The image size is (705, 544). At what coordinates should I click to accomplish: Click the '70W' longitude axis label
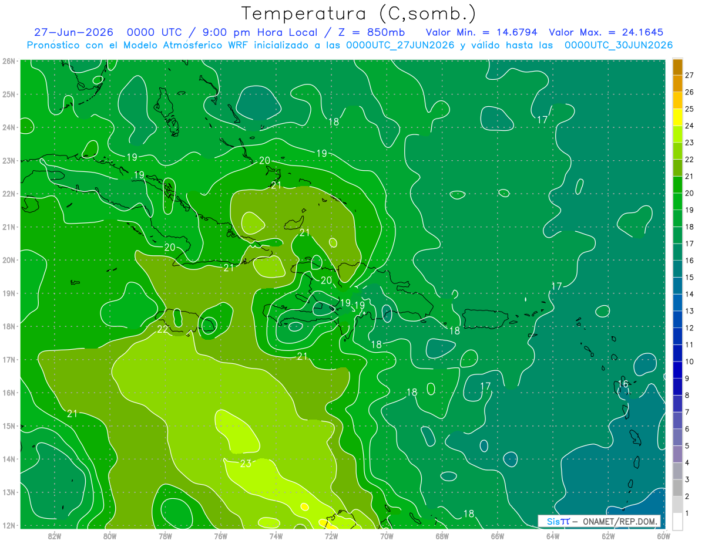[387, 535]
